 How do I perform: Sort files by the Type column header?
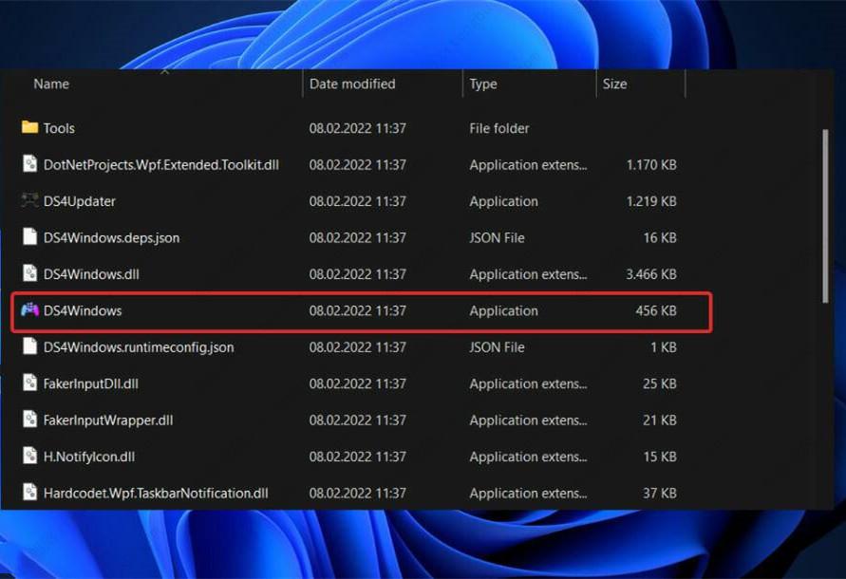(x=483, y=84)
